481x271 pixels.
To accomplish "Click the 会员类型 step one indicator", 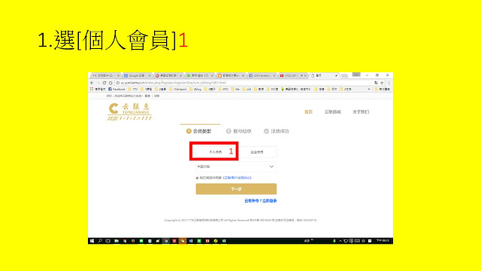I will 198,131.
